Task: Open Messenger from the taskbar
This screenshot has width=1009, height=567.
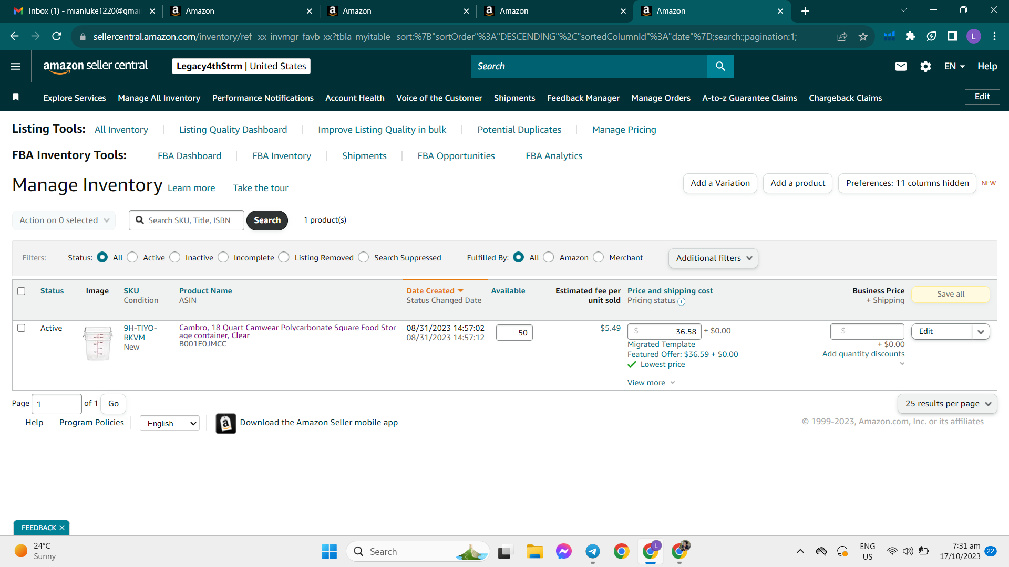Action: [x=564, y=551]
